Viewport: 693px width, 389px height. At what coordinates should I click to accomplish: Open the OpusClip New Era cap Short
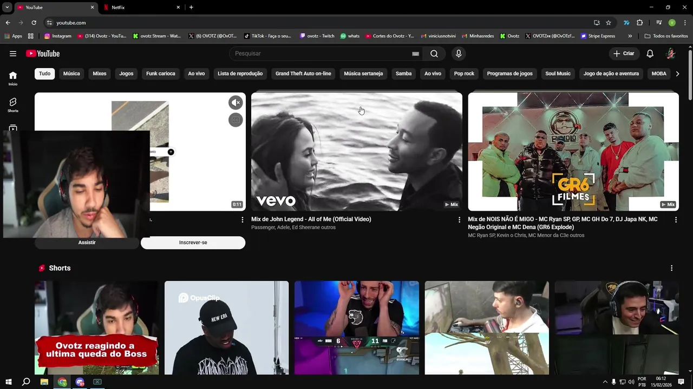coord(227,327)
